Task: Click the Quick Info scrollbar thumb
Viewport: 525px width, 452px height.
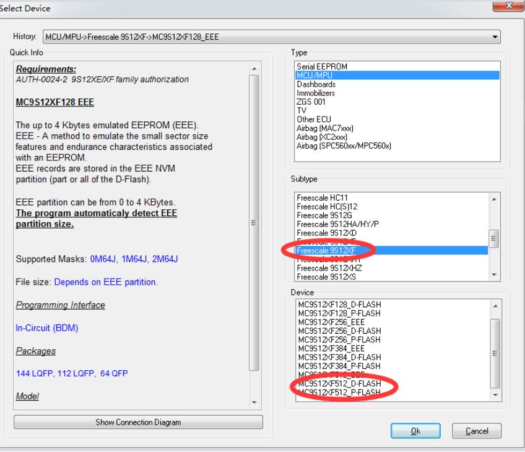Action: click(x=254, y=223)
